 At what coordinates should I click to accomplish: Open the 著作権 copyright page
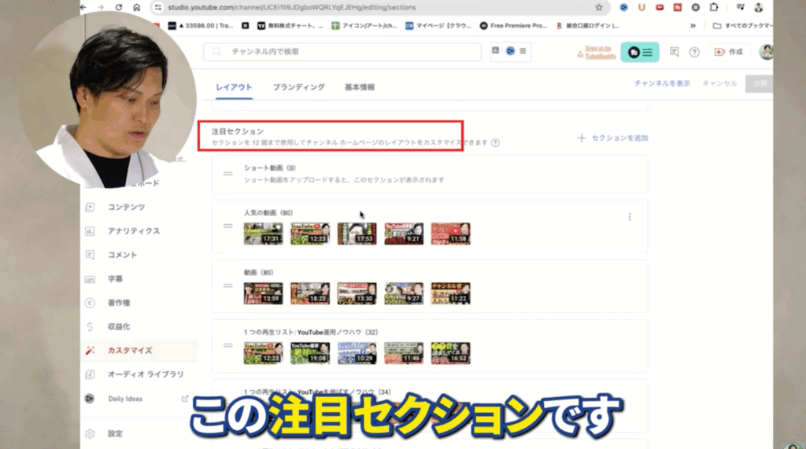pyautogui.click(x=120, y=303)
